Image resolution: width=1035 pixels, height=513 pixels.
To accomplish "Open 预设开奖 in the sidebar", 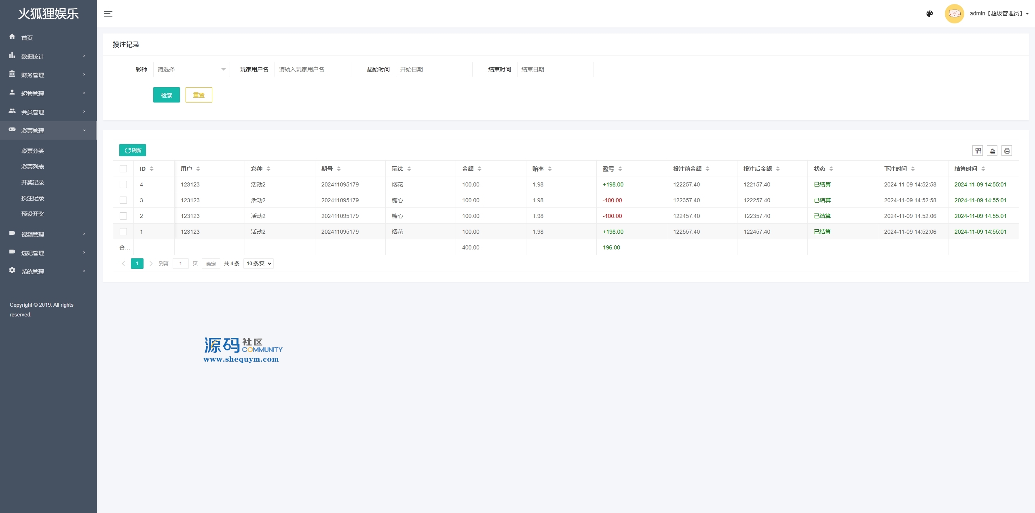I will click(x=33, y=214).
